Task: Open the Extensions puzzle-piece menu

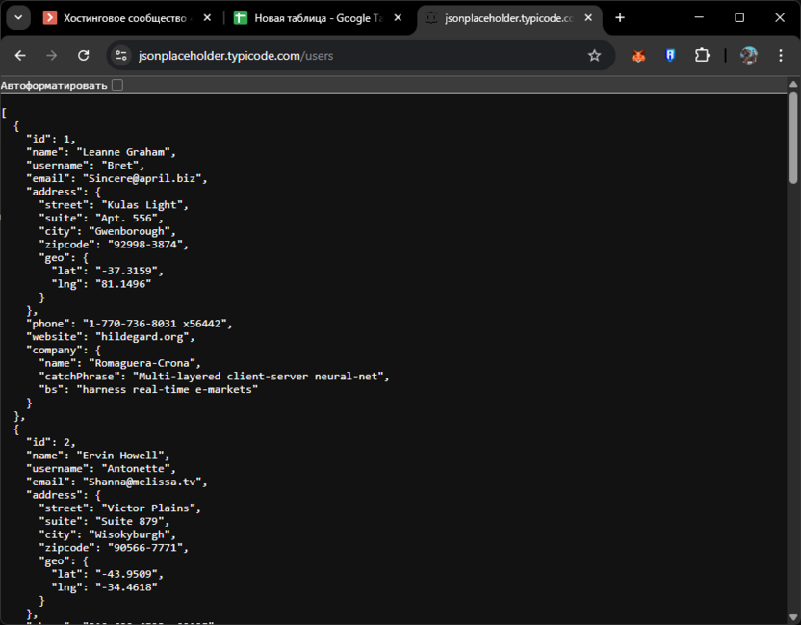Action: 702,56
